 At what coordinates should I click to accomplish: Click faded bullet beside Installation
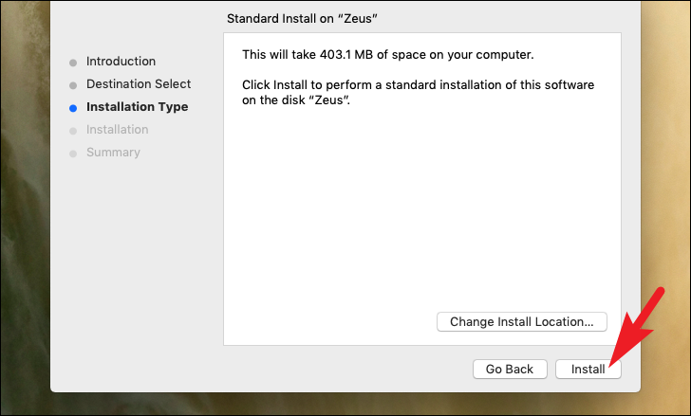coord(72,131)
